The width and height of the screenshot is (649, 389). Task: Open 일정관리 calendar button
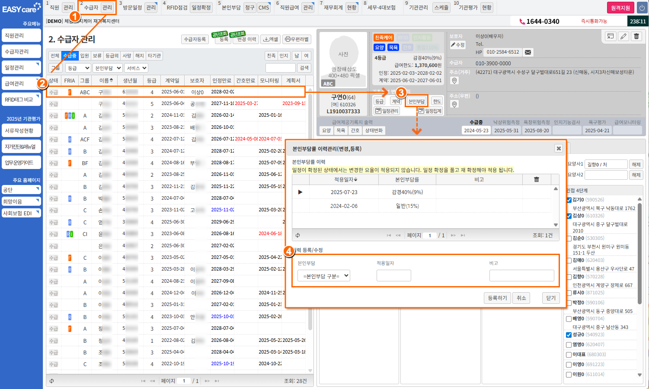tap(387, 111)
